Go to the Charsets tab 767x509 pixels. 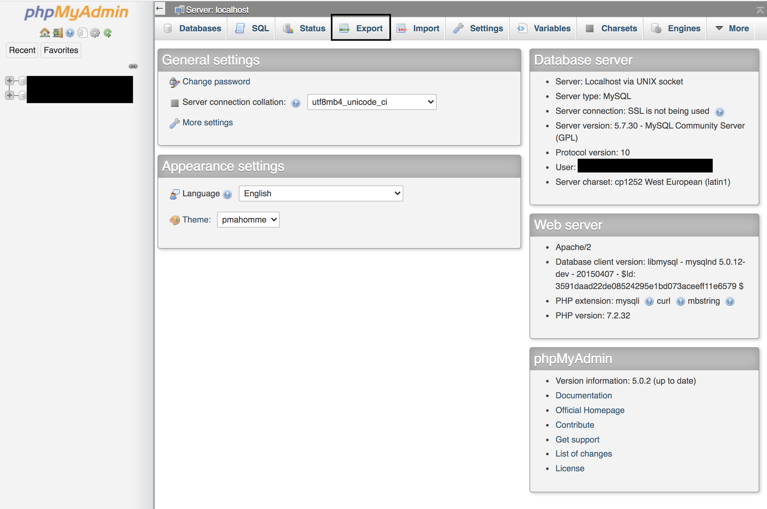point(610,28)
